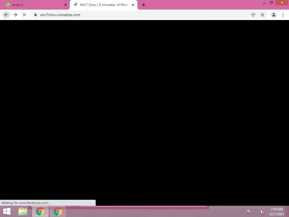Open network status tray icon

click(x=256, y=212)
